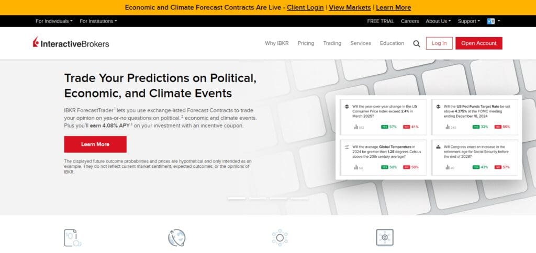Screen dimensions: 536x253
Task: Select the first carousel slide indicator
Action: tap(237, 198)
